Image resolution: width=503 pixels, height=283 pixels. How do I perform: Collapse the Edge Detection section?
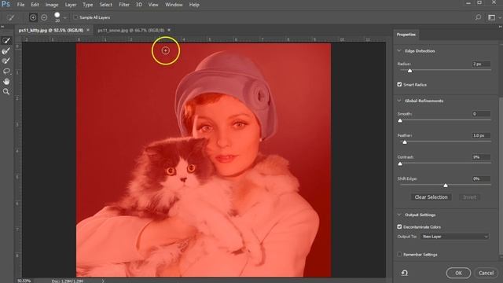click(399, 50)
